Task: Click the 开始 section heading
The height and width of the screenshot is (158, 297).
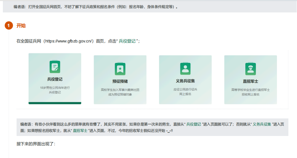Action: pos(21,26)
